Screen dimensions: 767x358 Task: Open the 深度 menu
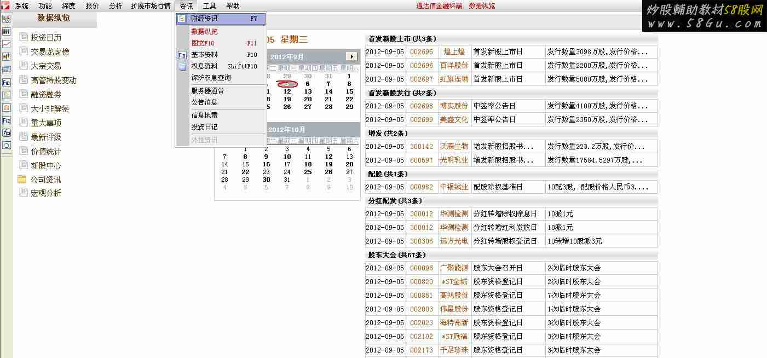(69, 6)
